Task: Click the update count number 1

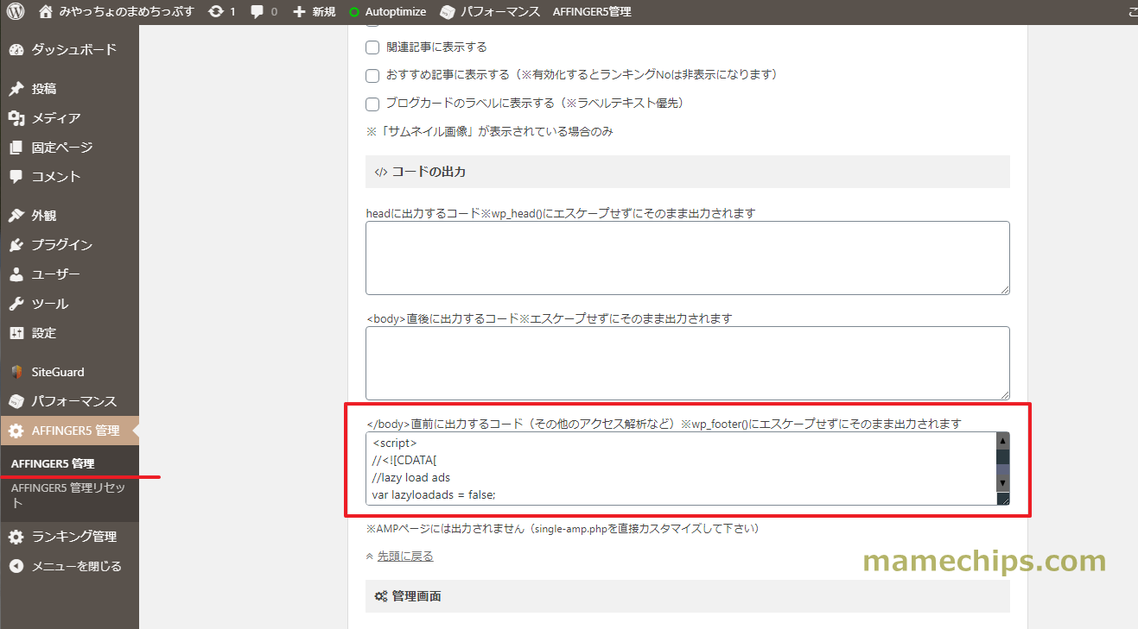Action: pos(232,12)
